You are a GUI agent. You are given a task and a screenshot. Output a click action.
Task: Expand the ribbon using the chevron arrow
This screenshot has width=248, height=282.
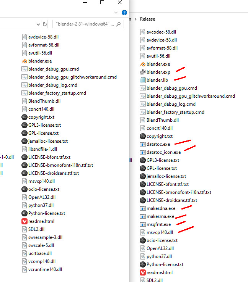(x=116, y=13)
